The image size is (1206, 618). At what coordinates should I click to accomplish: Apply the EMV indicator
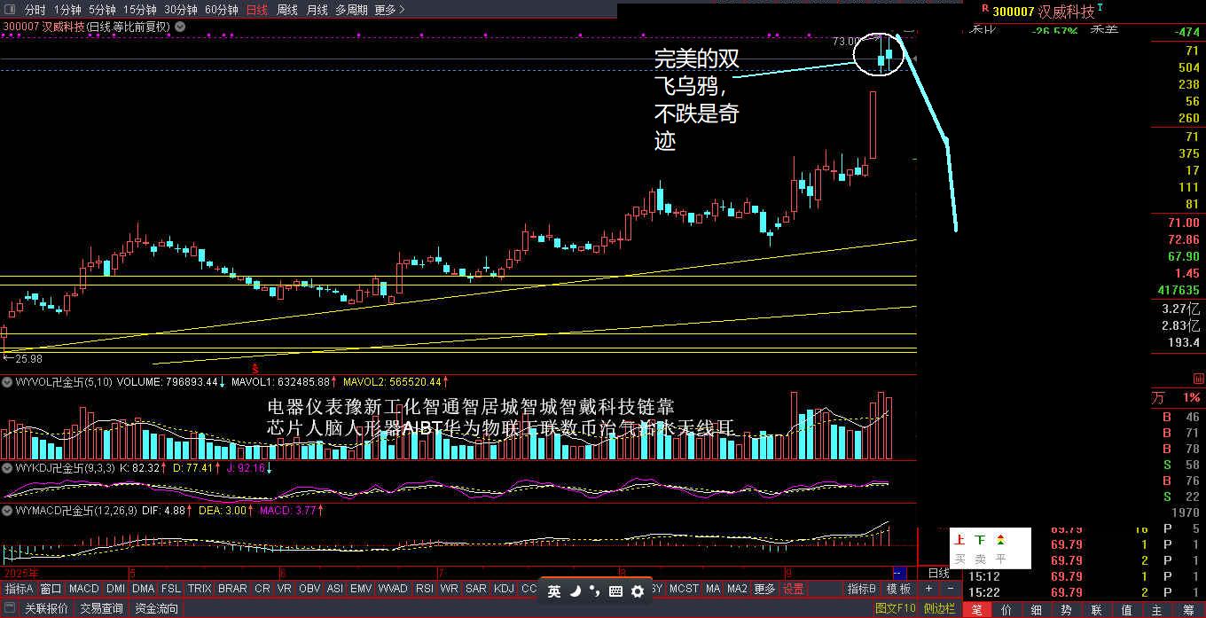pyautogui.click(x=361, y=589)
